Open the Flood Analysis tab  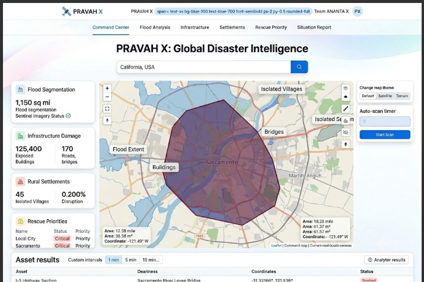[155, 27]
